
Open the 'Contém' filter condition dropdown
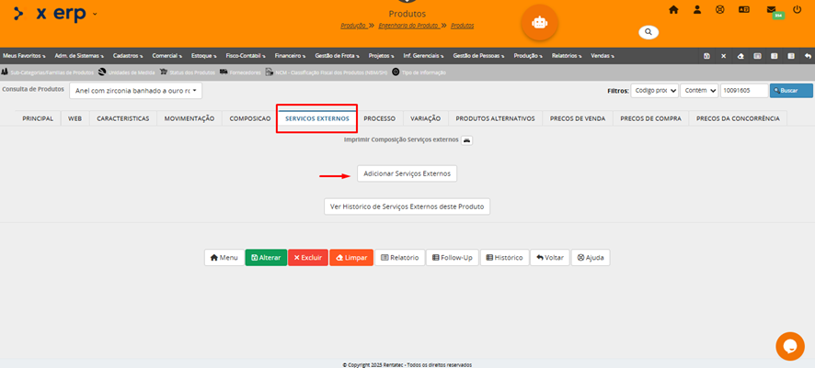tap(698, 91)
